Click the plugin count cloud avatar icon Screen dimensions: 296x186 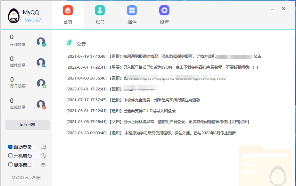(x=41, y=63)
